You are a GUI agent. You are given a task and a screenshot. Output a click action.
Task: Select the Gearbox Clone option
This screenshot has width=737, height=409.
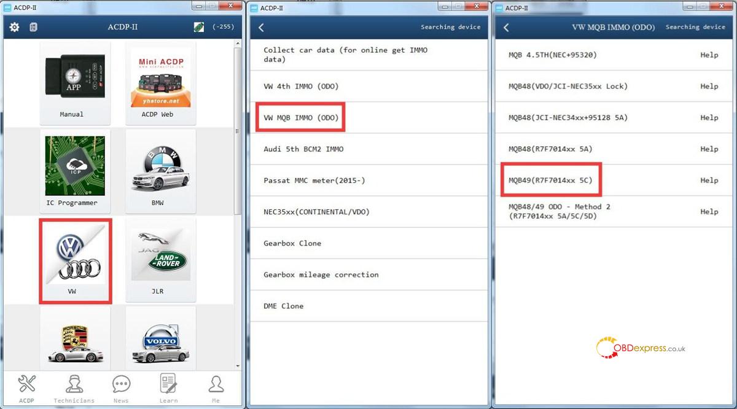click(368, 243)
